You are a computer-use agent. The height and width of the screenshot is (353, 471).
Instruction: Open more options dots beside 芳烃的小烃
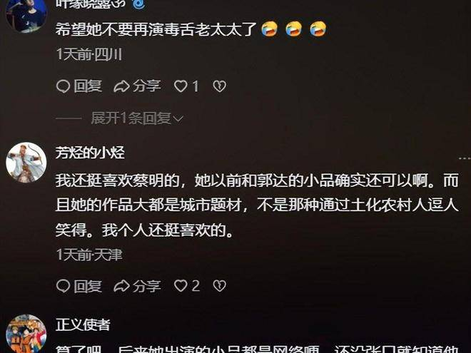465,158
